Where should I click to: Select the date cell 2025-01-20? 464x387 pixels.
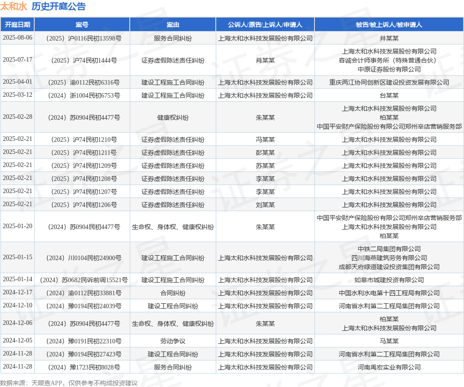(18, 226)
